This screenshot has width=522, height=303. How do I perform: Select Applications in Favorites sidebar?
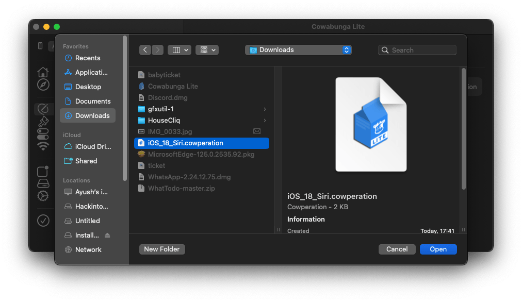tap(88, 72)
